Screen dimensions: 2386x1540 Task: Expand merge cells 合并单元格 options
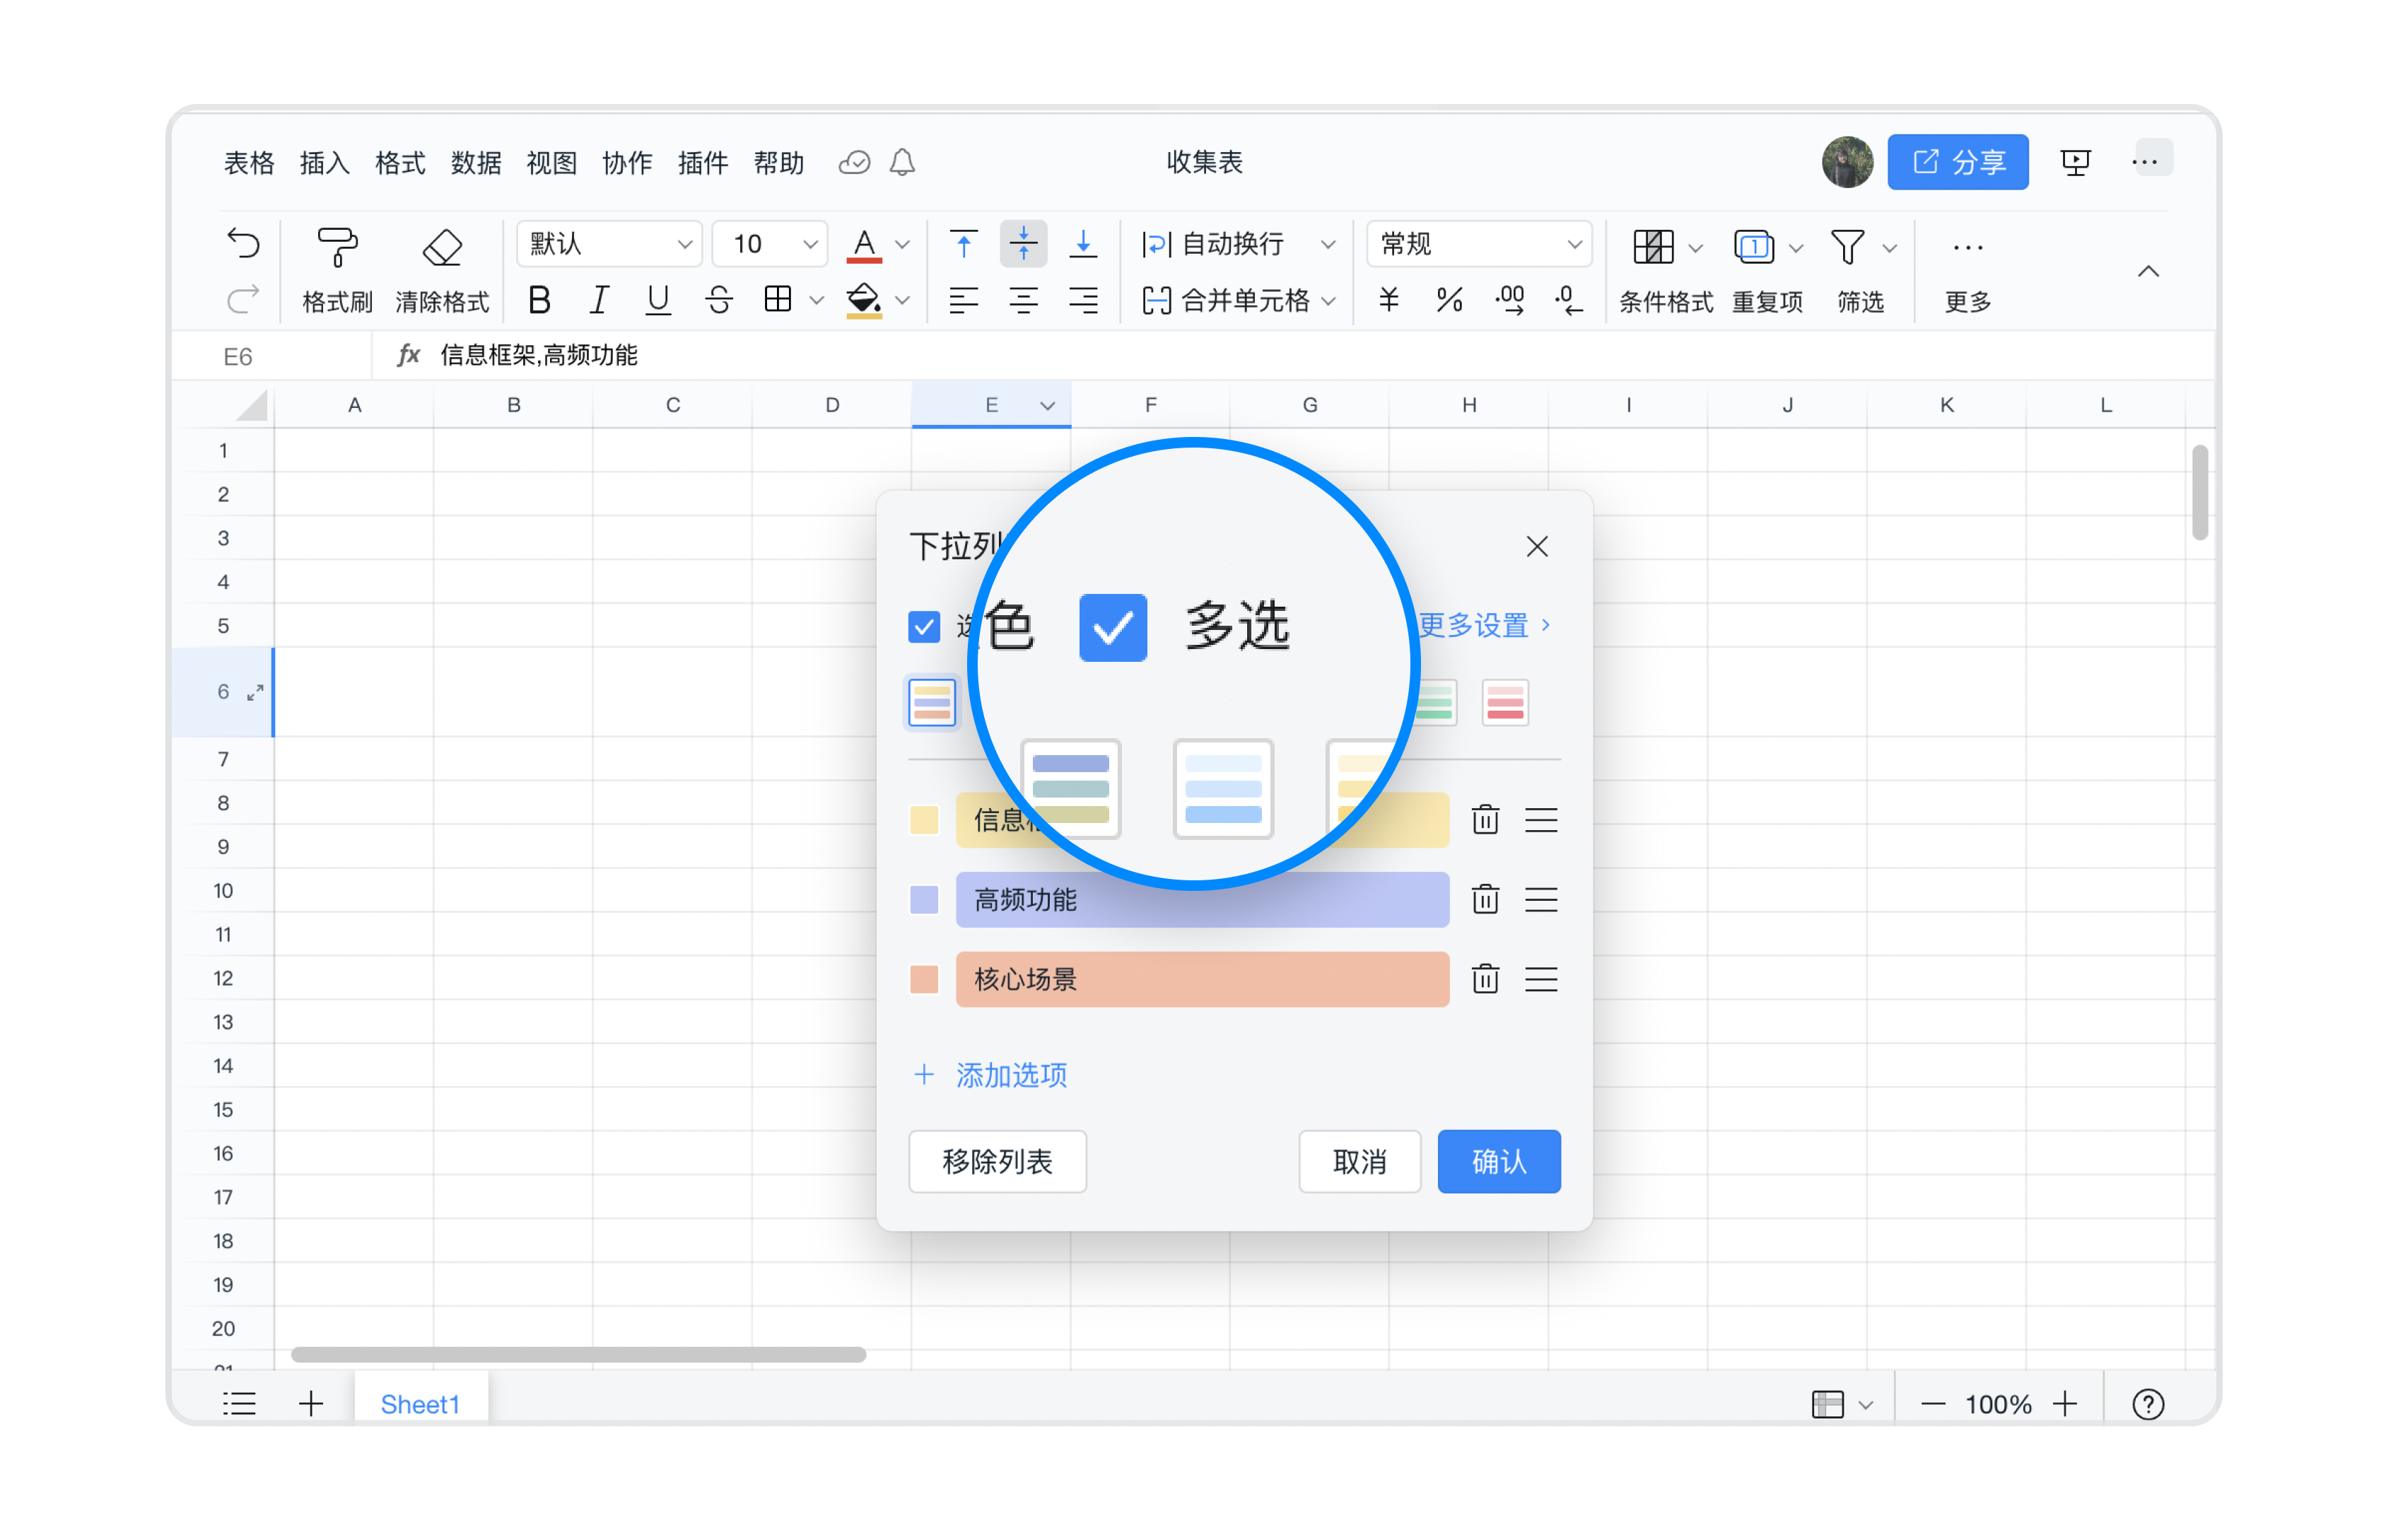coord(1328,301)
